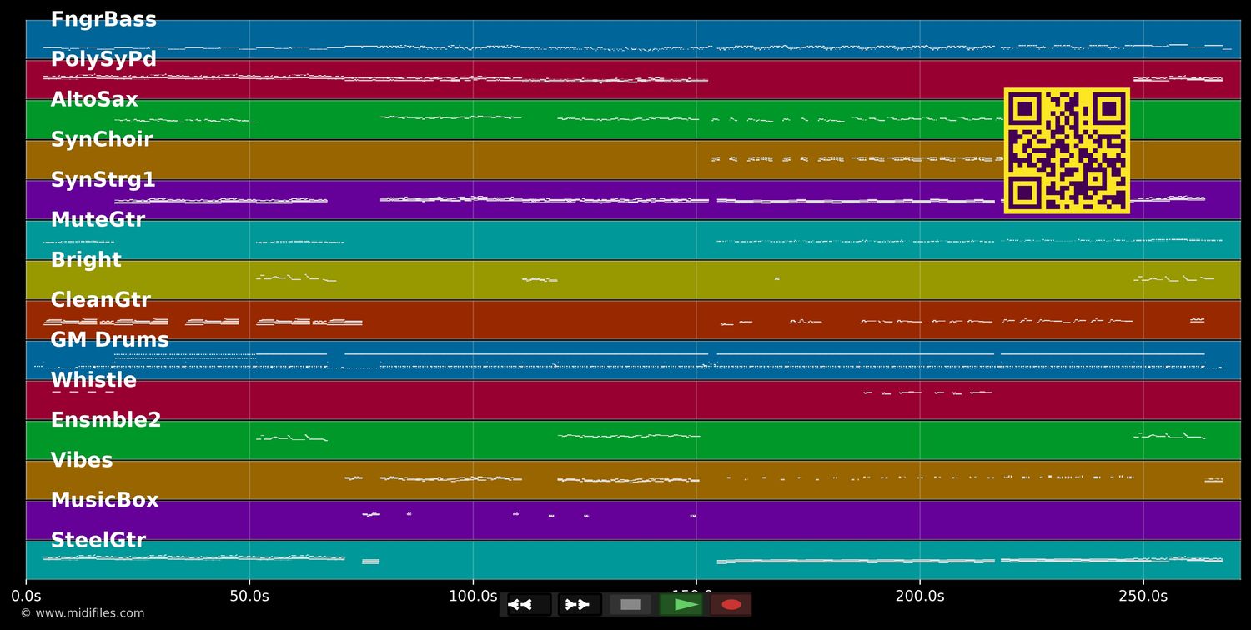Select the PolySyPd track

103,60
